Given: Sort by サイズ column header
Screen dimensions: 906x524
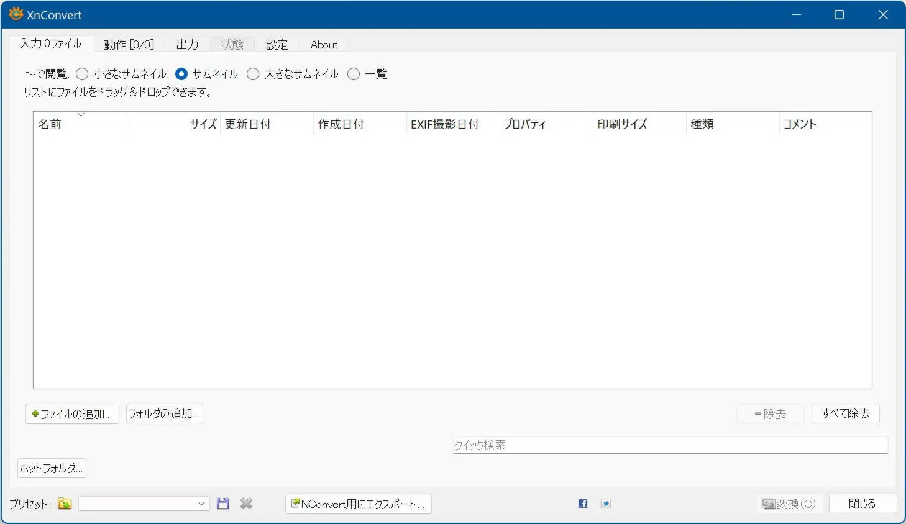Looking at the screenshot, I should (x=174, y=124).
